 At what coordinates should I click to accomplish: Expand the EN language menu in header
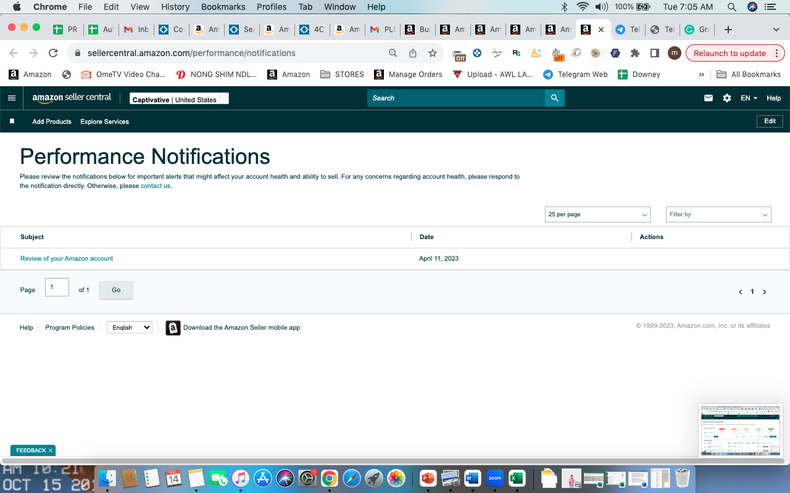click(749, 98)
